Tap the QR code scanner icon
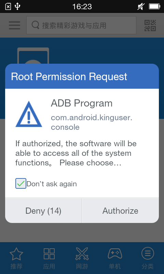 (150, 25)
